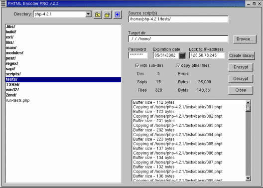Click the Browse... button
The image size is (263, 188).
click(245, 39)
